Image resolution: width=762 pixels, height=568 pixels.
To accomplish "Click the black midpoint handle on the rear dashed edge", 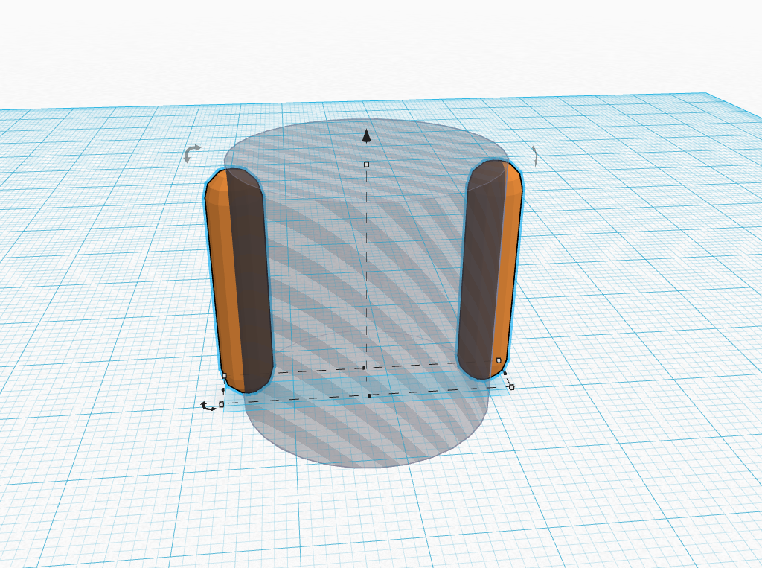I will (x=364, y=368).
